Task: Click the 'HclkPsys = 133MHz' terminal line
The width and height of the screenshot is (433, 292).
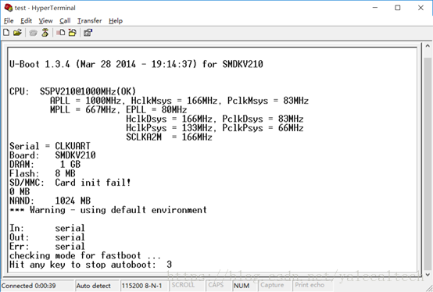Action: point(215,128)
